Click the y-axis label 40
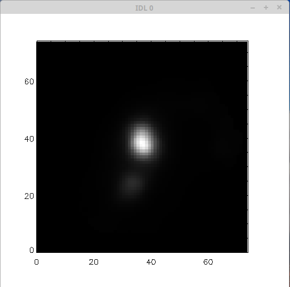This screenshot has width=290, height=287. tap(29, 139)
